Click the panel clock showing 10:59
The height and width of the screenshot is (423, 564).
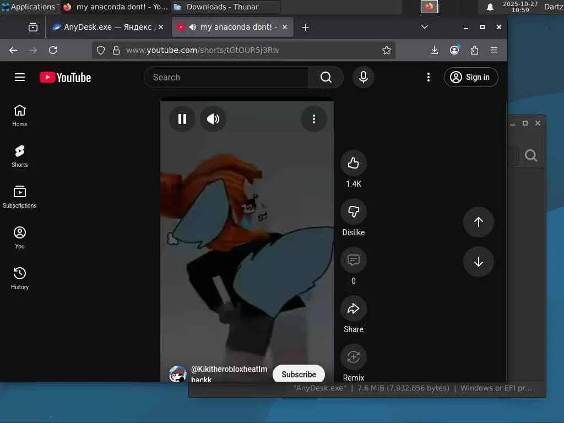pos(520,7)
